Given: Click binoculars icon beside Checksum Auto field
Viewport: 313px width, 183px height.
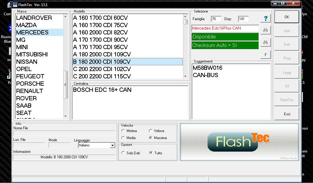Looking at the screenshot, I should [x=265, y=42].
